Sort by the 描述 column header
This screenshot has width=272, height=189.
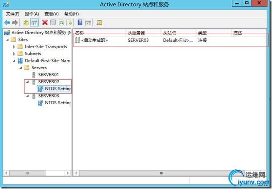coord(249,32)
